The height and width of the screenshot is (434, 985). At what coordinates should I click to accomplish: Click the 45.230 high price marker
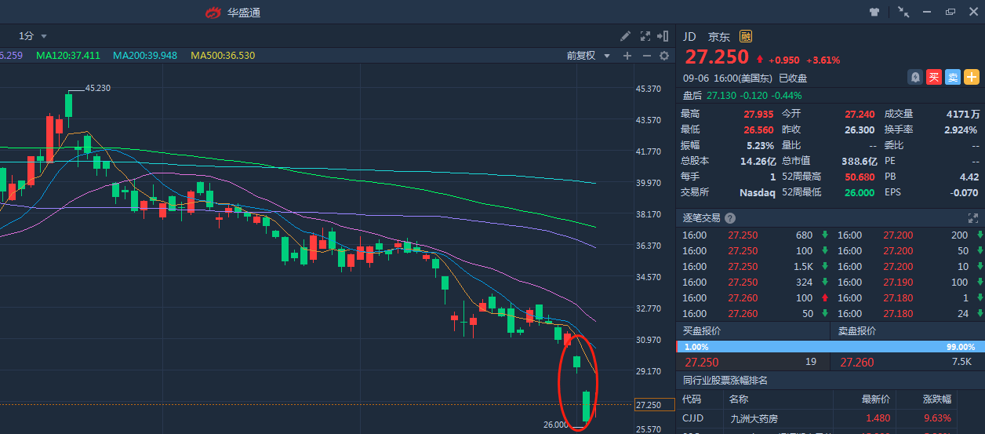97,88
